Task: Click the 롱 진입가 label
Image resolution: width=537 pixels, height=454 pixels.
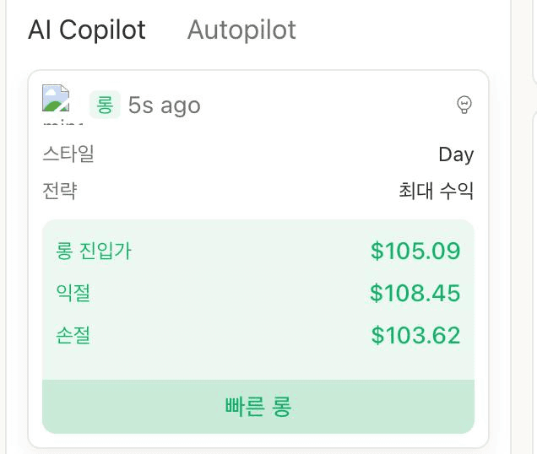Action: point(94,251)
